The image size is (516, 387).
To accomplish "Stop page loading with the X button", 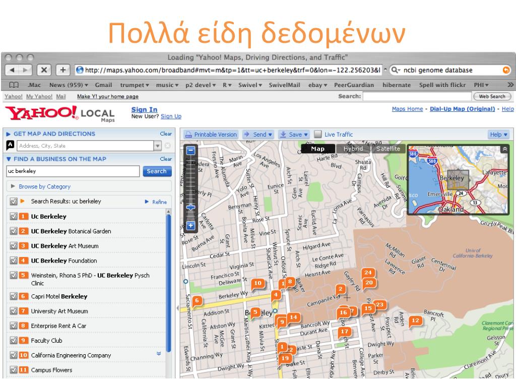I will pos(44,70).
